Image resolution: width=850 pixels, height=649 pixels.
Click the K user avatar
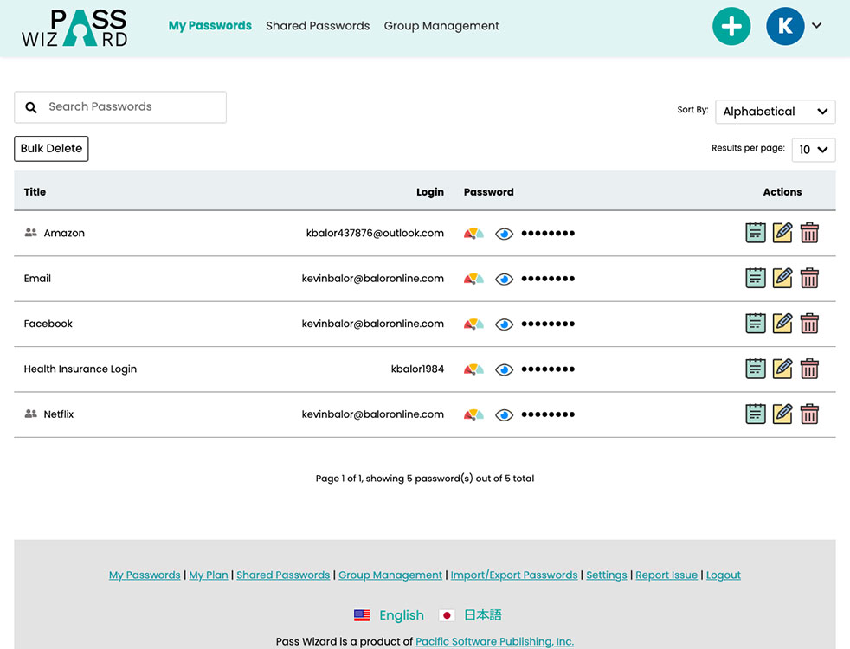785,26
